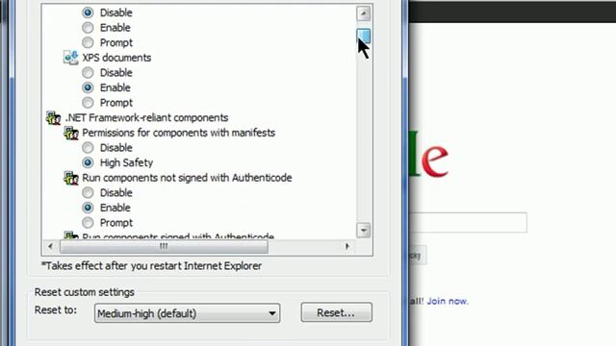Select Enable under XPS documents
This screenshot has height=346, width=616.
click(x=88, y=87)
